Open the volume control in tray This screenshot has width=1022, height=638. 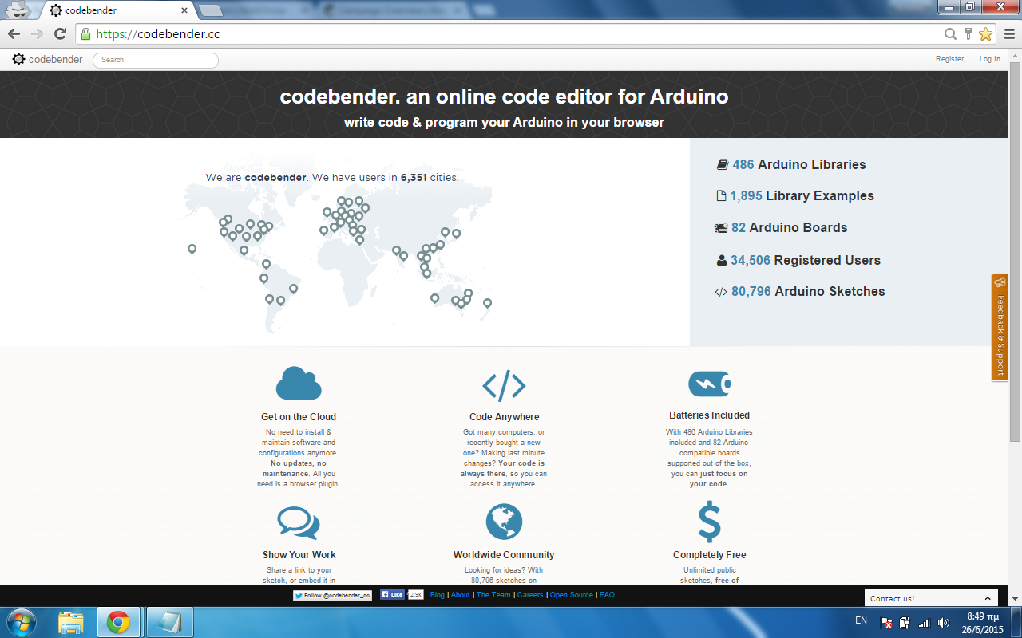click(x=943, y=623)
